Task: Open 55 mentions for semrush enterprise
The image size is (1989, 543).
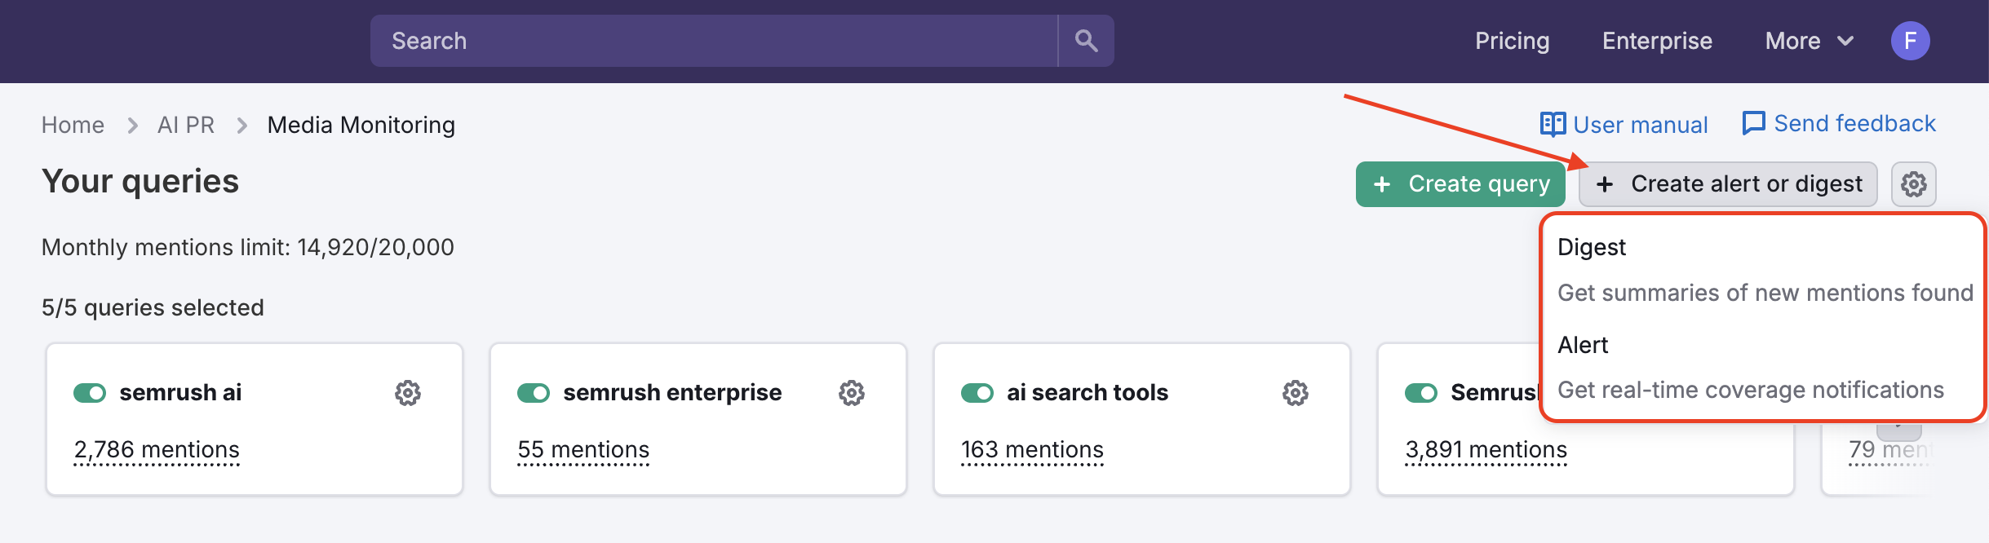Action: point(583,451)
